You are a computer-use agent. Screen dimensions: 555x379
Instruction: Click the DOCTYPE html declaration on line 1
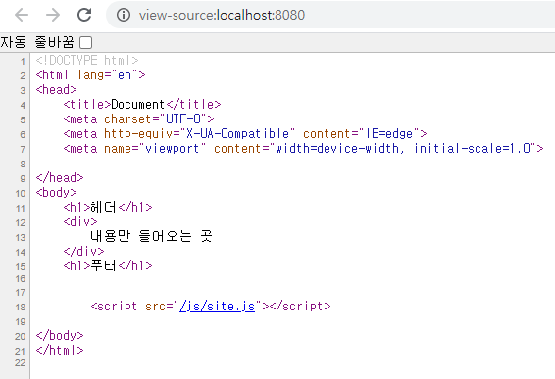(87, 61)
